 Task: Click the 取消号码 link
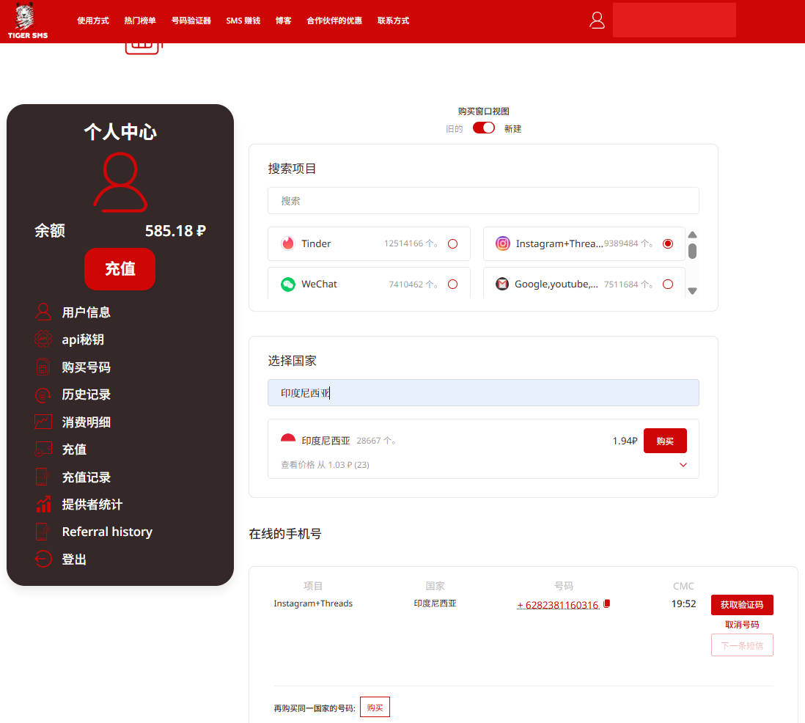742,625
